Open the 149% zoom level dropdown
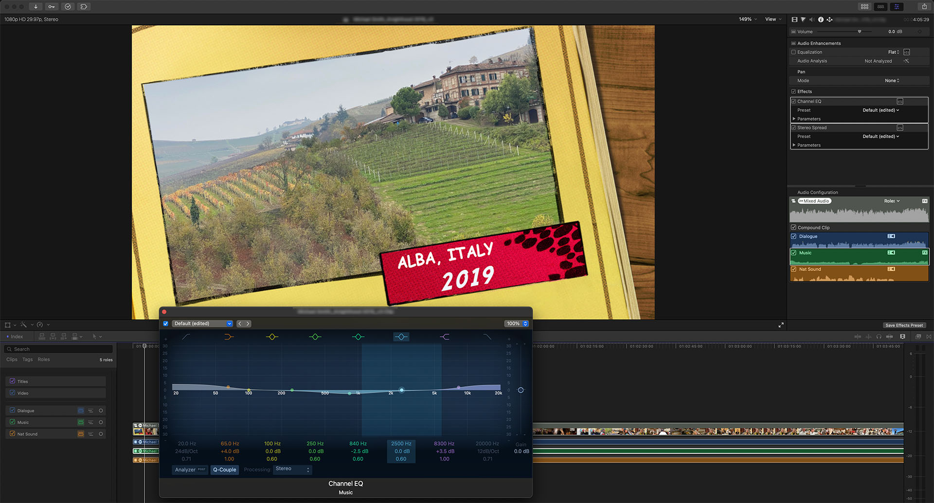 pyautogui.click(x=748, y=19)
